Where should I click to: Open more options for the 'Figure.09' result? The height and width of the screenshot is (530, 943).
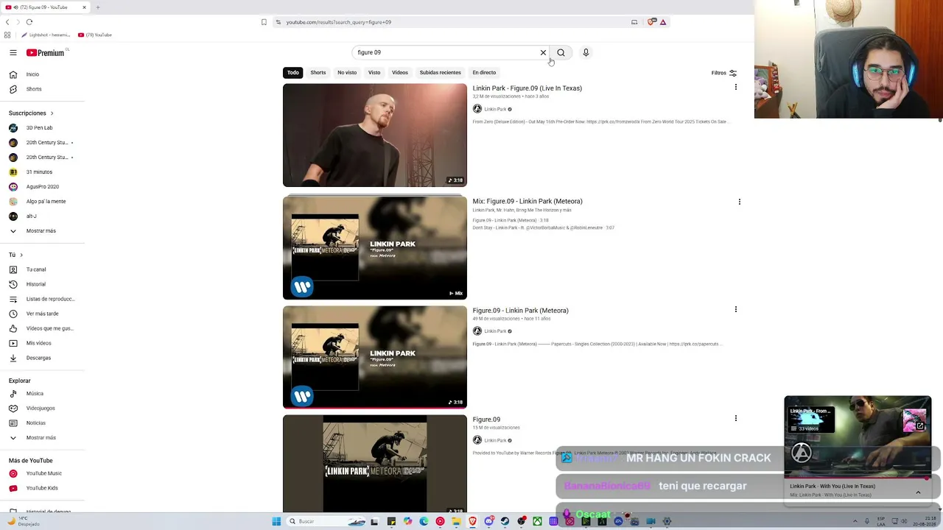click(x=735, y=419)
